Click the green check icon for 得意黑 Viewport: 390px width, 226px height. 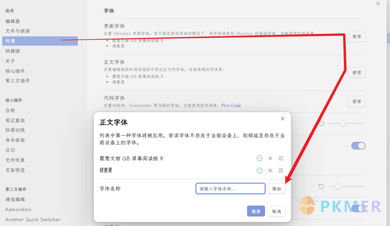[x=259, y=170]
